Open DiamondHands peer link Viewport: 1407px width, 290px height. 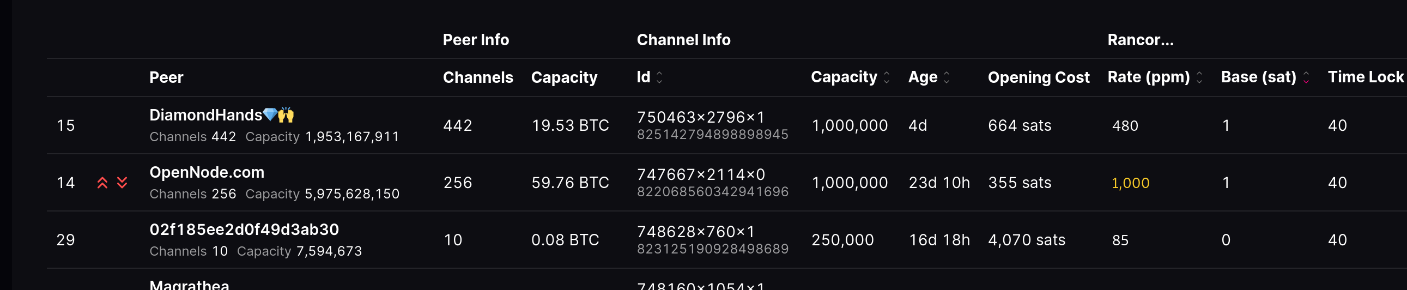[206, 115]
